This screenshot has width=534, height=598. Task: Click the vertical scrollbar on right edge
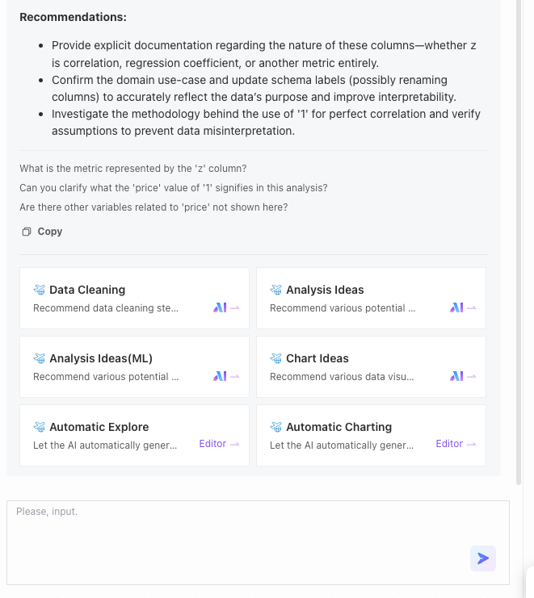(519, 242)
